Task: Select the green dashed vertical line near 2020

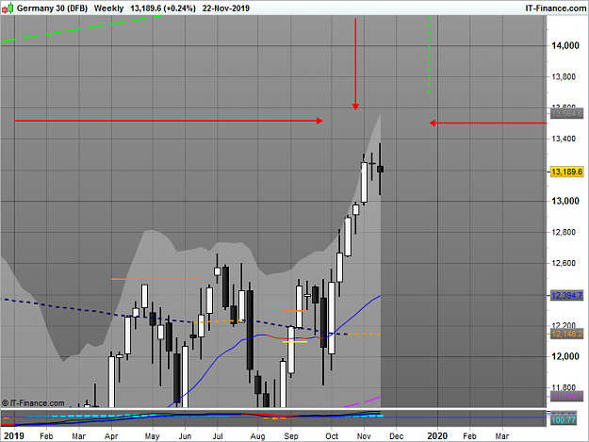Action: (430, 55)
